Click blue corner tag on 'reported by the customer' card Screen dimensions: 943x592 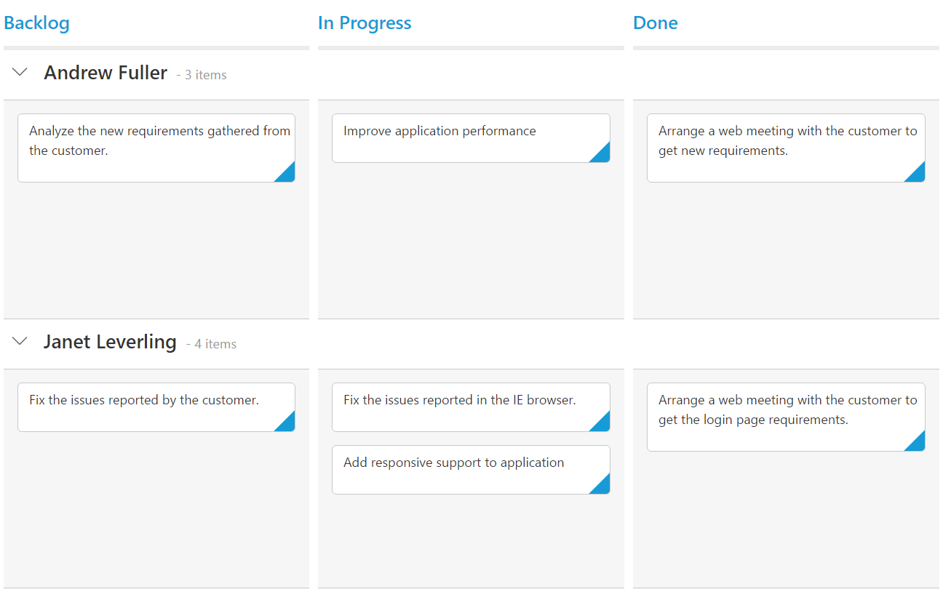click(x=287, y=424)
